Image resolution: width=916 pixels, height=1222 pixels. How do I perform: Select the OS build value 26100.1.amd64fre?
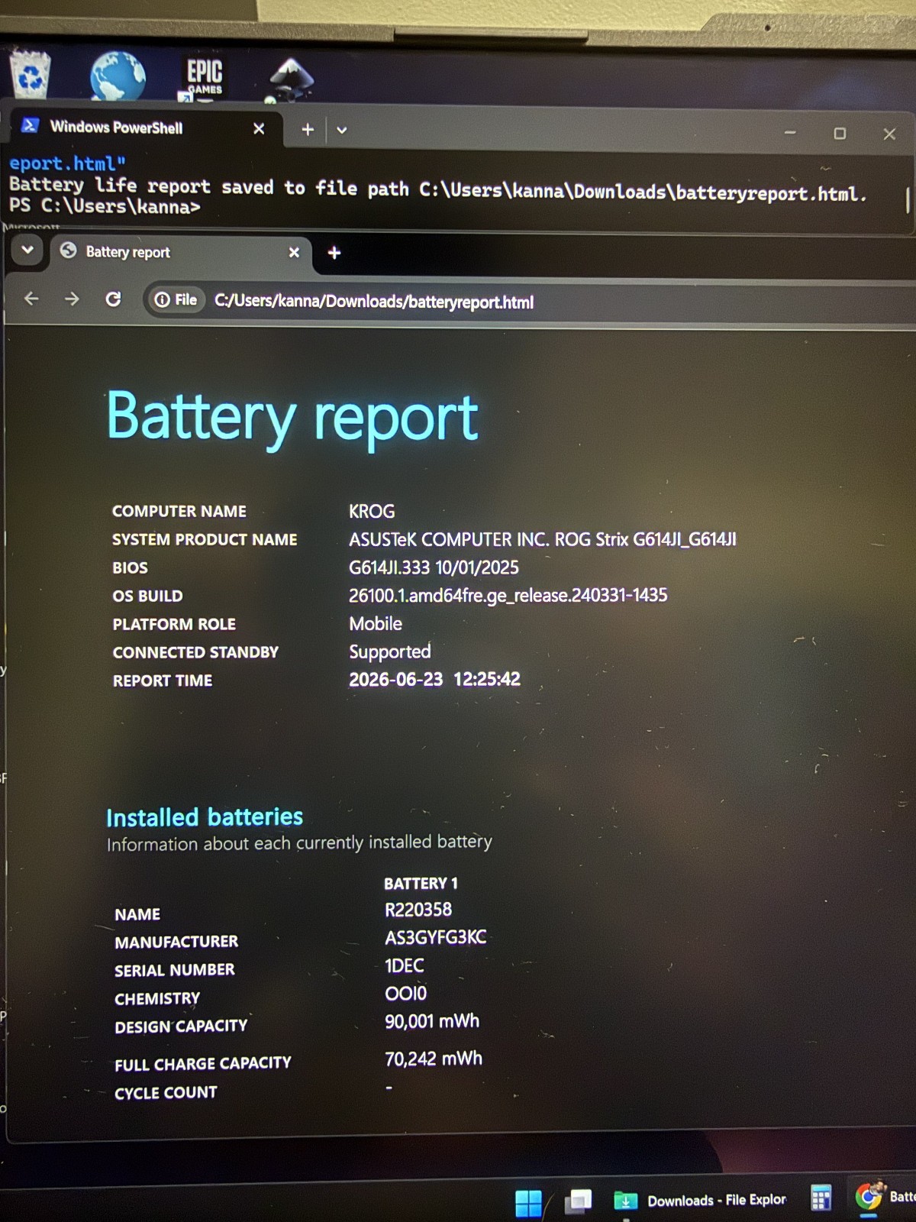pyautogui.click(x=508, y=596)
